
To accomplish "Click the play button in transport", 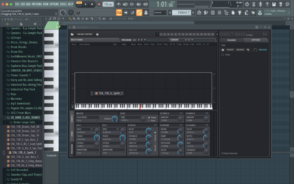I will pos(86,4).
